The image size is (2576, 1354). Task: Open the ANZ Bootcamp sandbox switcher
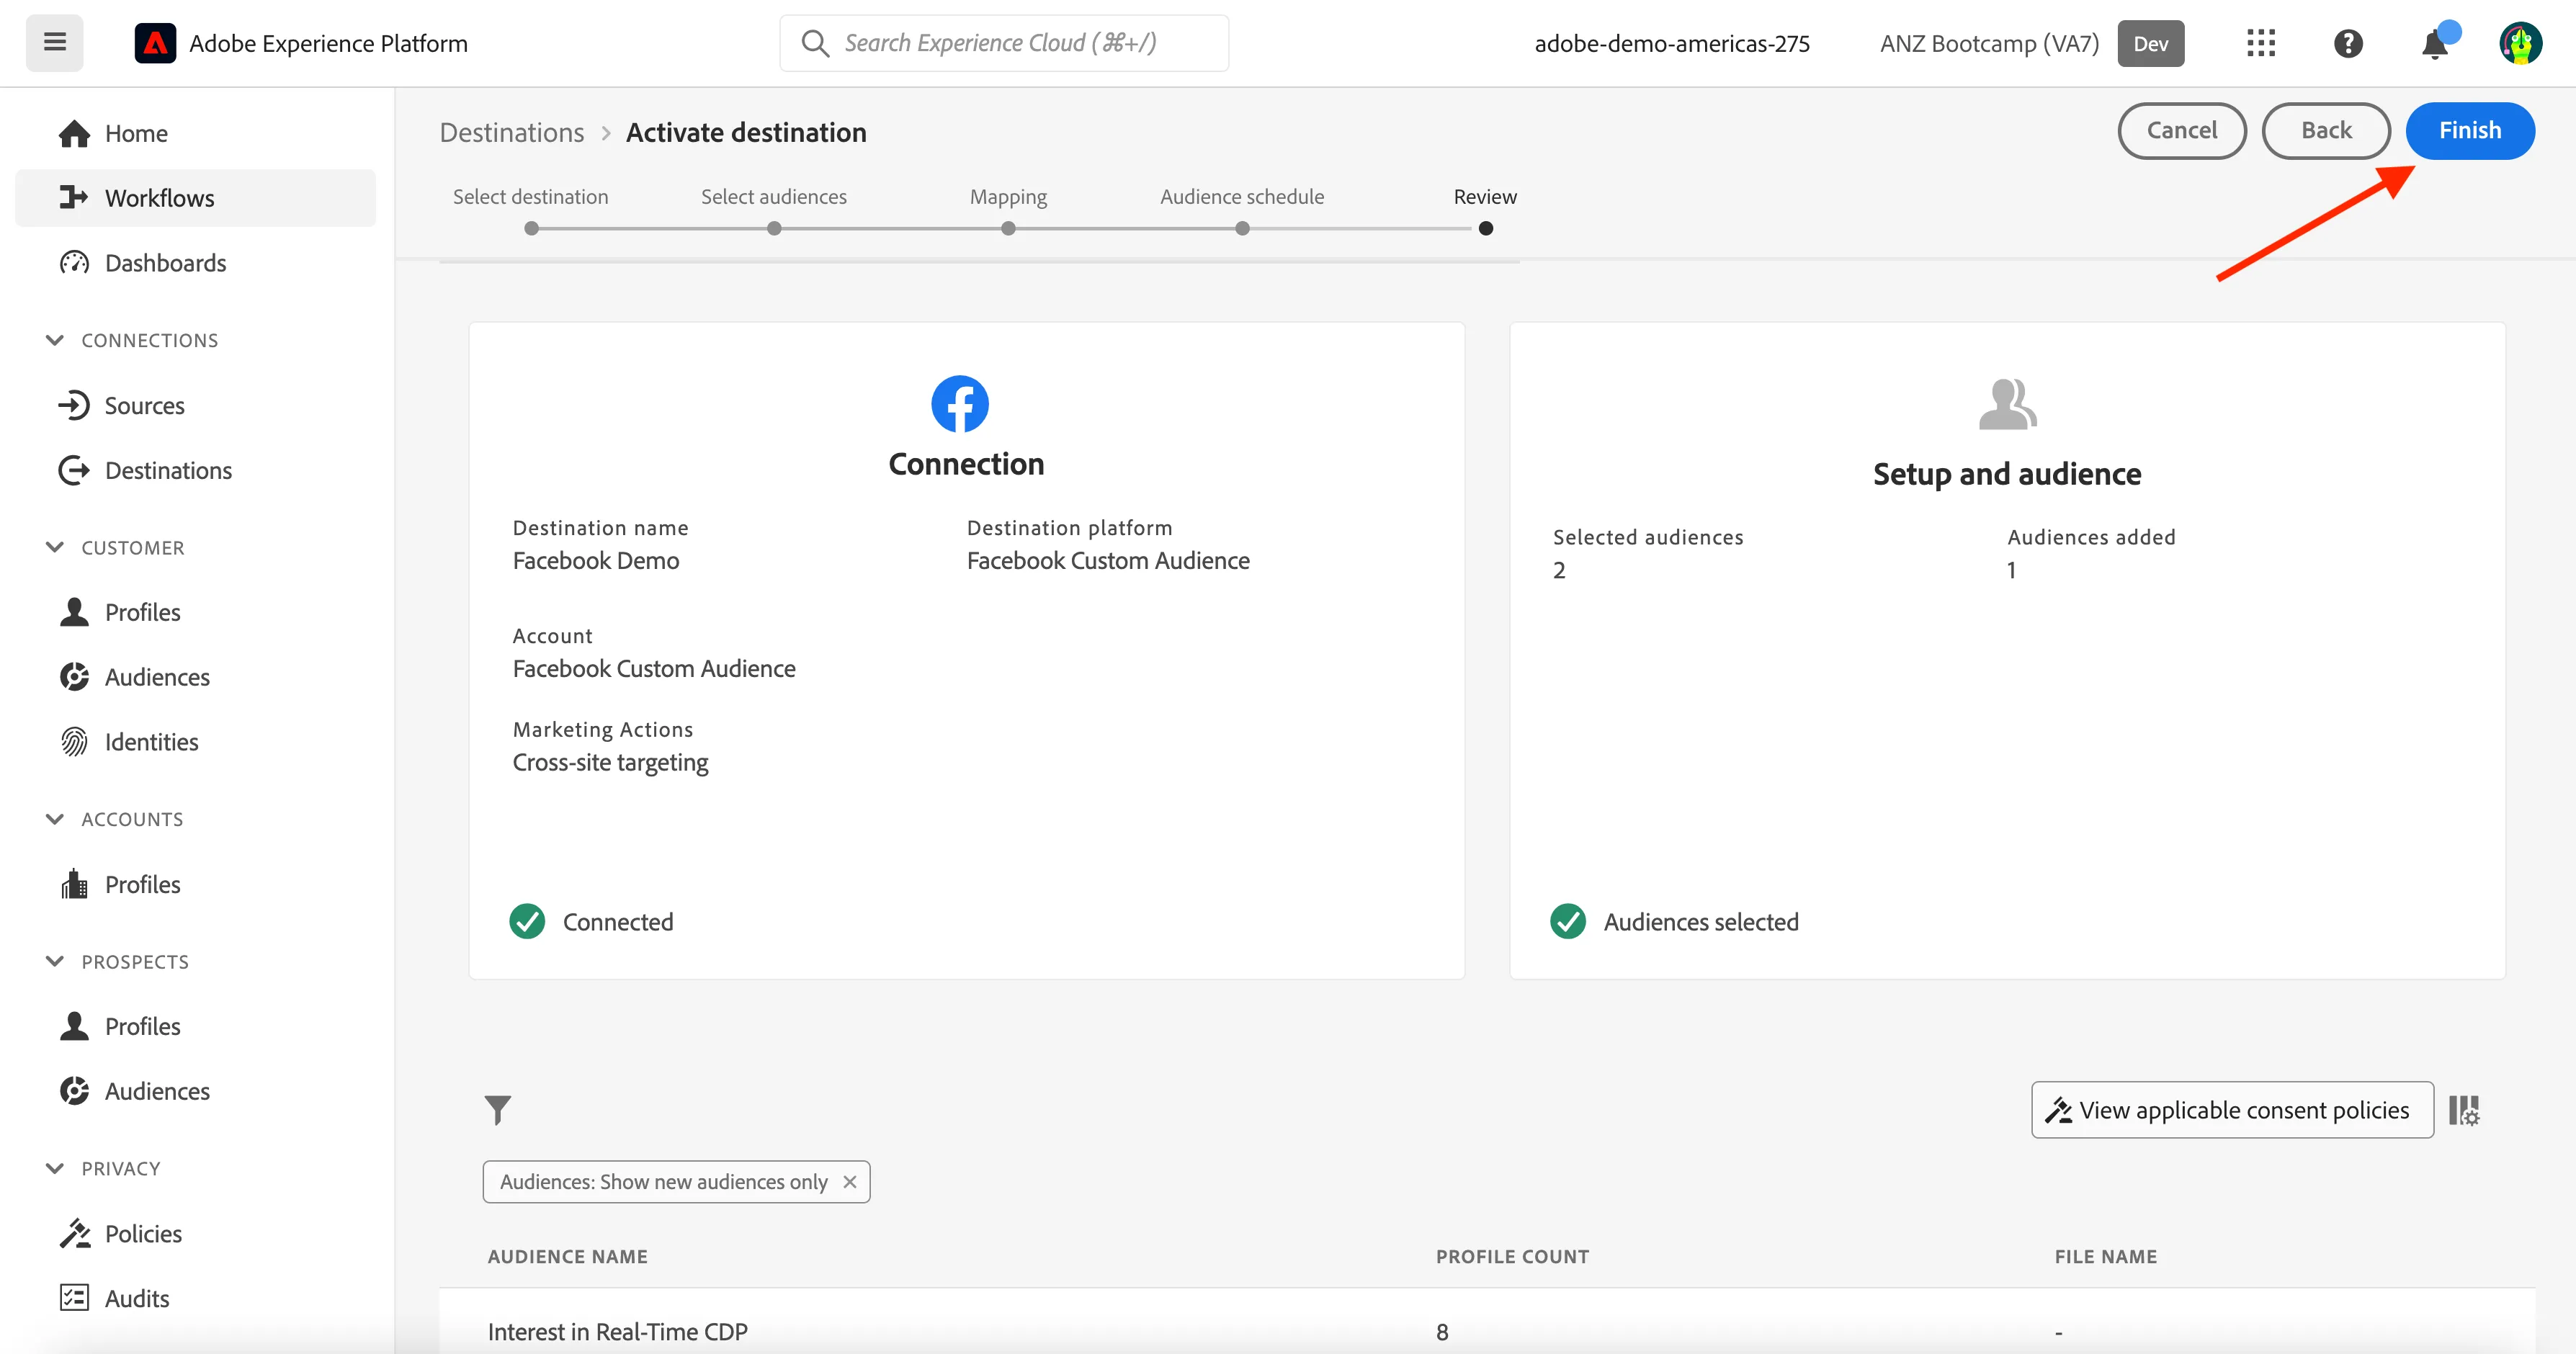tap(2031, 43)
